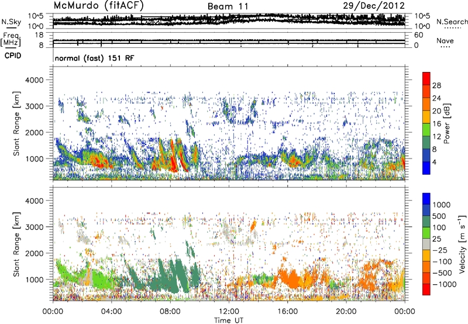Pick the yellow 16–20 dB power color segment
This screenshot has width=468, height=324.
pos(426,117)
